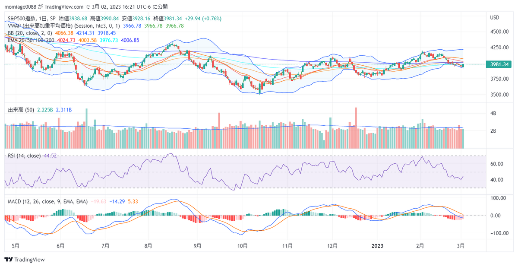Click the 高値 3990.84 high value
Image resolution: width=518 pixels, height=267 pixels.
[x=104, y=19]
